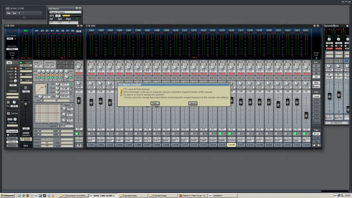
Task: Toggle the Monitor source button
Action: [x=16, y=71]
